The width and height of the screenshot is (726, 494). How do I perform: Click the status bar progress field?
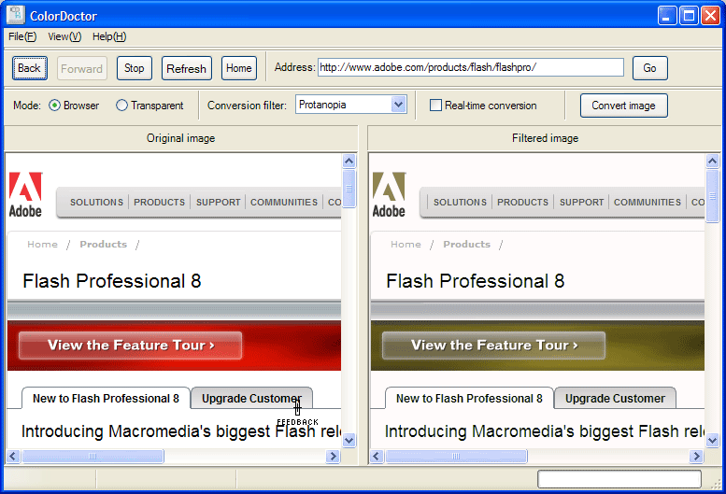(619, 479)
